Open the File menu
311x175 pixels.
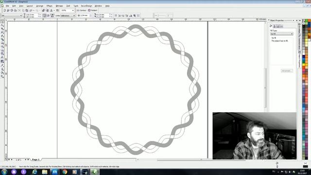pyautogui.click(x=7, y=6)
